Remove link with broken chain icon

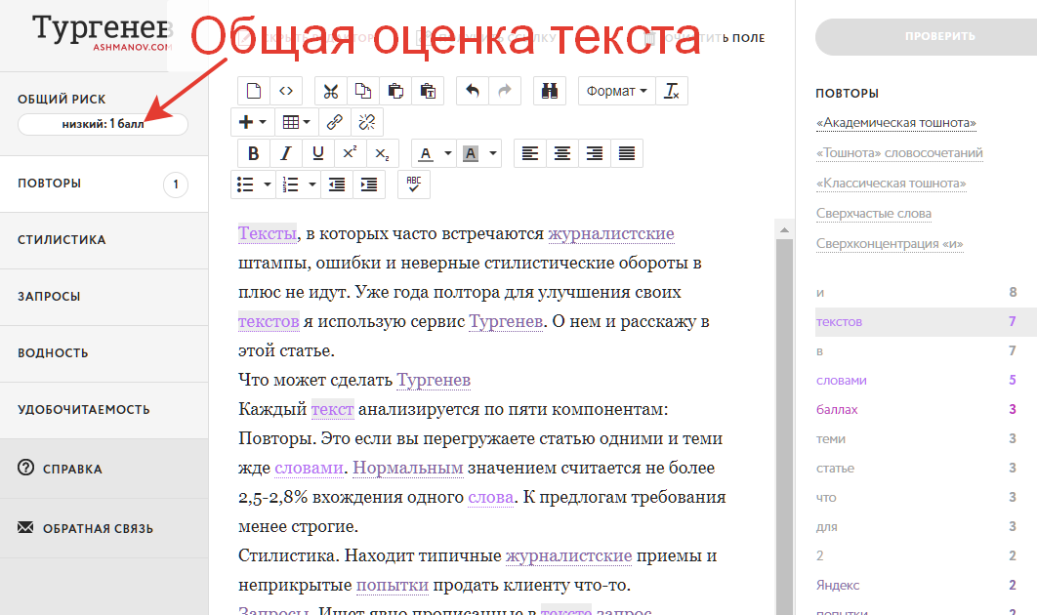coord(367,122)
